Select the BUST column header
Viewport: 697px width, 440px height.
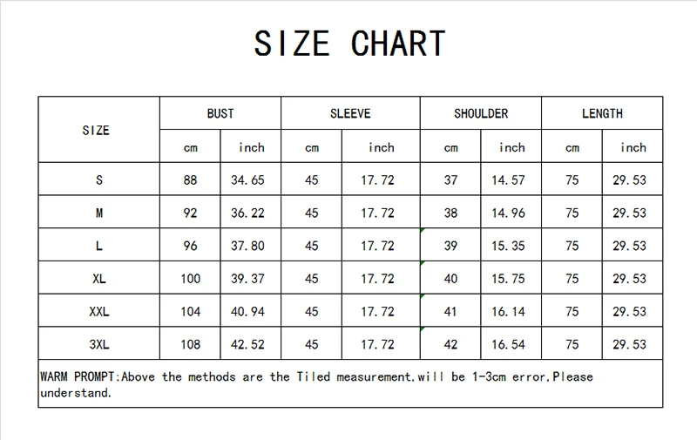pyautogui.click(x=220, y=113)
